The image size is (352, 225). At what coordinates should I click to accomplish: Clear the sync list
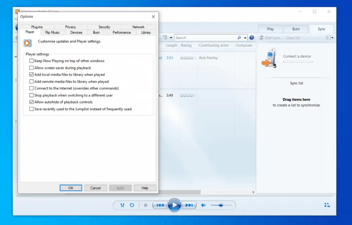click(293, 38)
